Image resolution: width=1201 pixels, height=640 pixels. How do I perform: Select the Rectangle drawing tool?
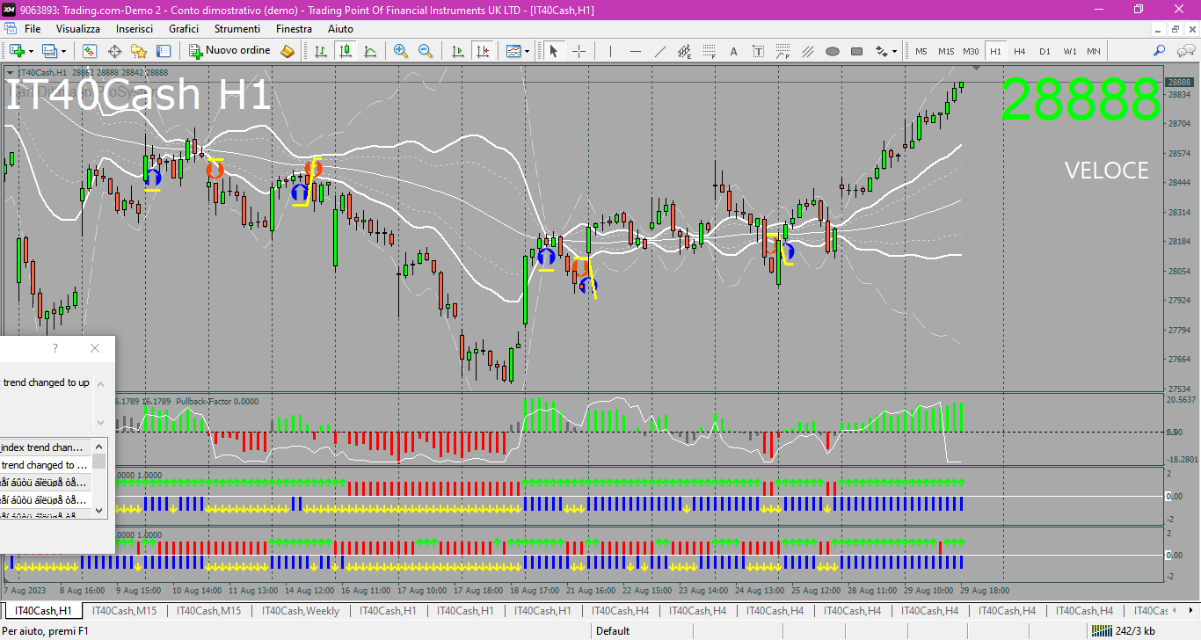(857, 51)
